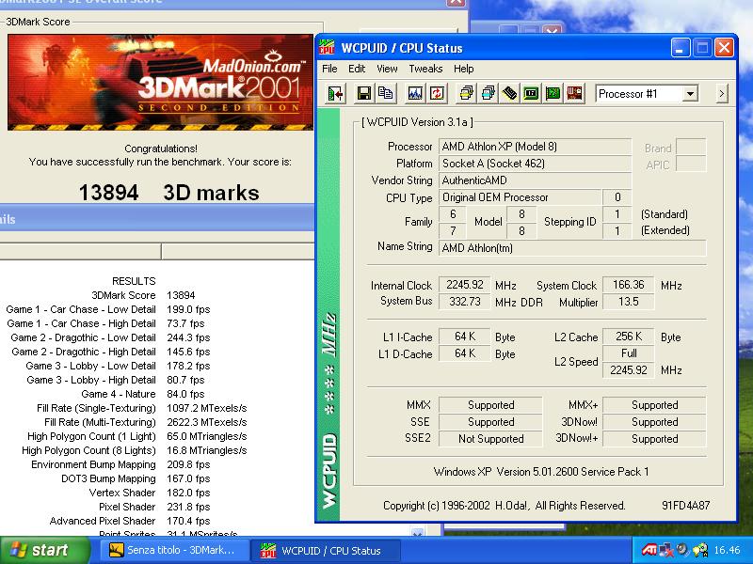Click the L2 Speed Full value

point(628,353)
